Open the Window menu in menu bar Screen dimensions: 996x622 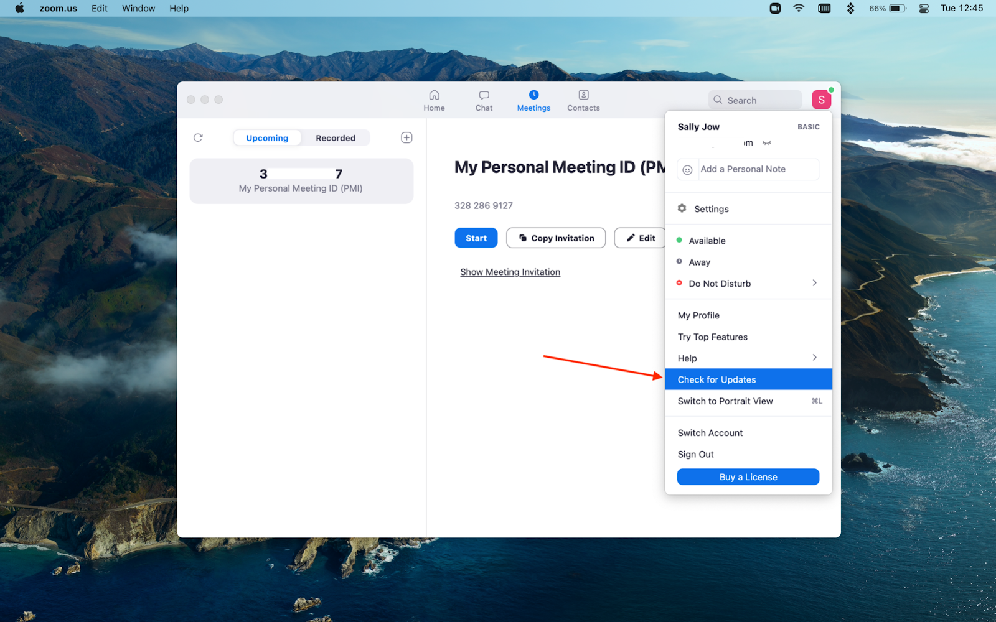click(x=138, y=8)
